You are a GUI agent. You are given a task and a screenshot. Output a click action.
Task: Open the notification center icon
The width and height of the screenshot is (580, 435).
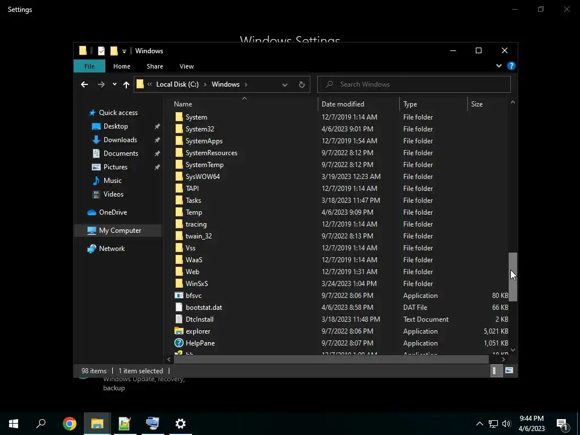click(562, 424)
